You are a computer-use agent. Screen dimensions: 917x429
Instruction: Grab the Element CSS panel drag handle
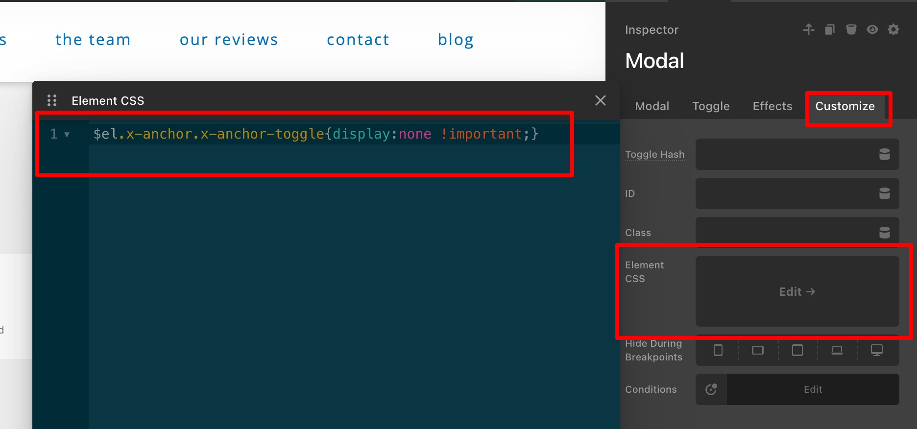[x=52, y=100]
